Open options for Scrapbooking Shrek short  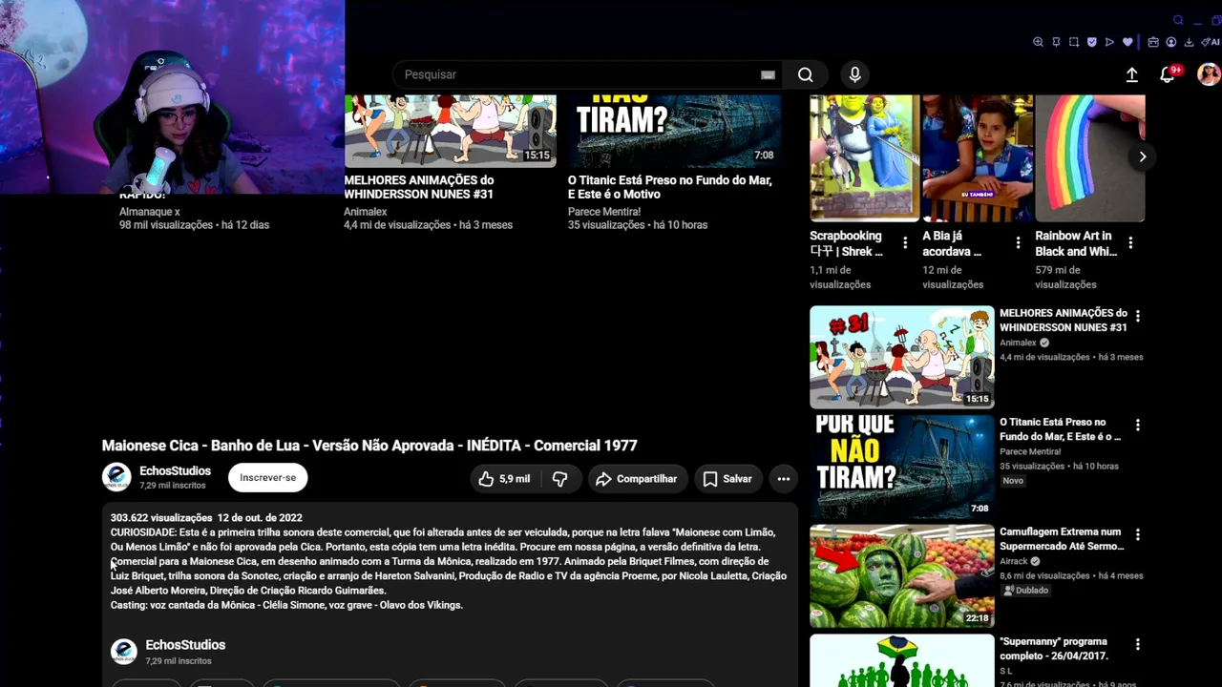point(905,243)
